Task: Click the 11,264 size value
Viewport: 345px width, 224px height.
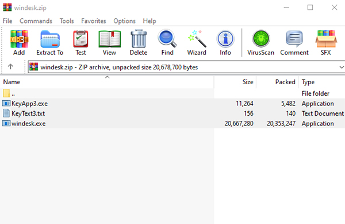Action: coord(244,104)
